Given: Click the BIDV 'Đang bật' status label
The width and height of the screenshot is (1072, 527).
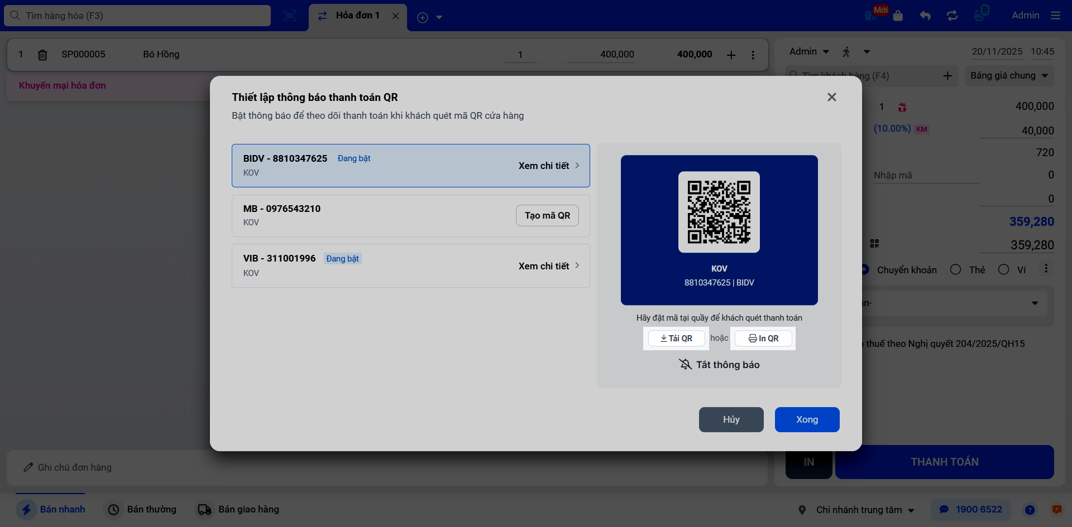Looking at the screenshot, I should tap(354, 158).
